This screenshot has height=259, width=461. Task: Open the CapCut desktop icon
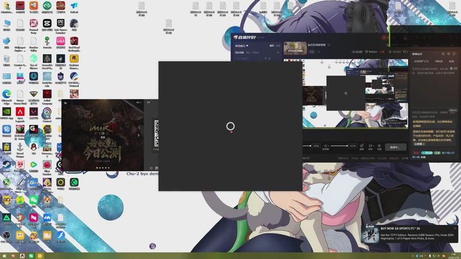[47, 23]
